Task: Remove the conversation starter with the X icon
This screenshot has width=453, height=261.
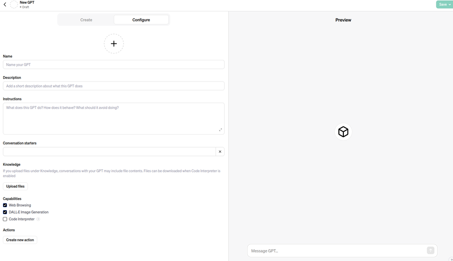Action: click(x=220, y=151)
